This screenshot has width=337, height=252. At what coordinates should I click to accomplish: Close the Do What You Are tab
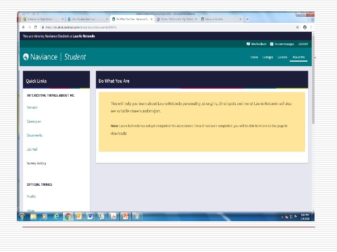152,19
